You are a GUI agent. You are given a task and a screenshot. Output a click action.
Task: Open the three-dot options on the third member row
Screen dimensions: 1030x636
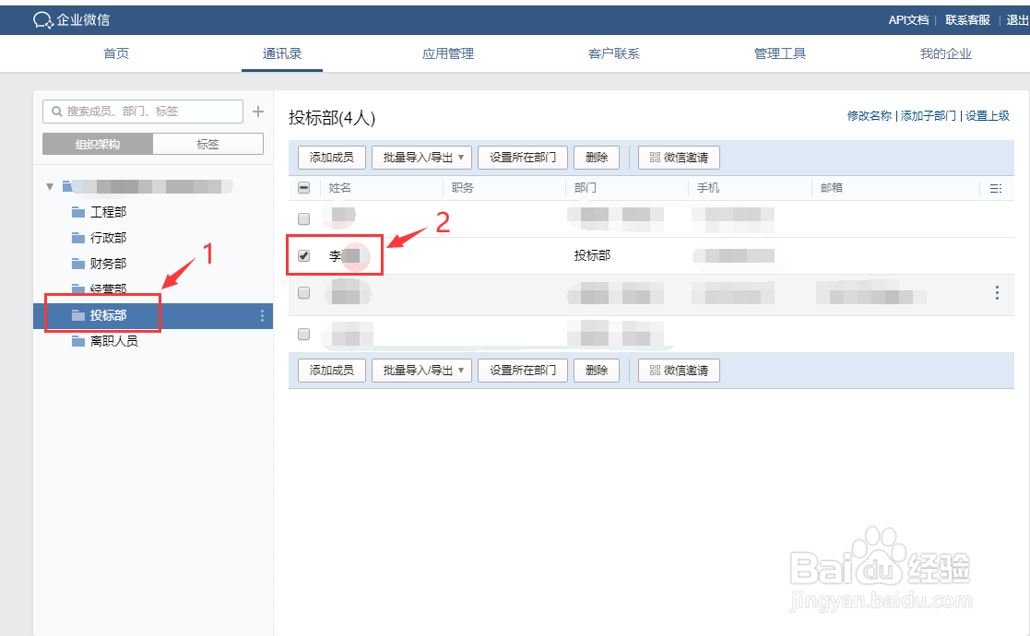point(996,292)
